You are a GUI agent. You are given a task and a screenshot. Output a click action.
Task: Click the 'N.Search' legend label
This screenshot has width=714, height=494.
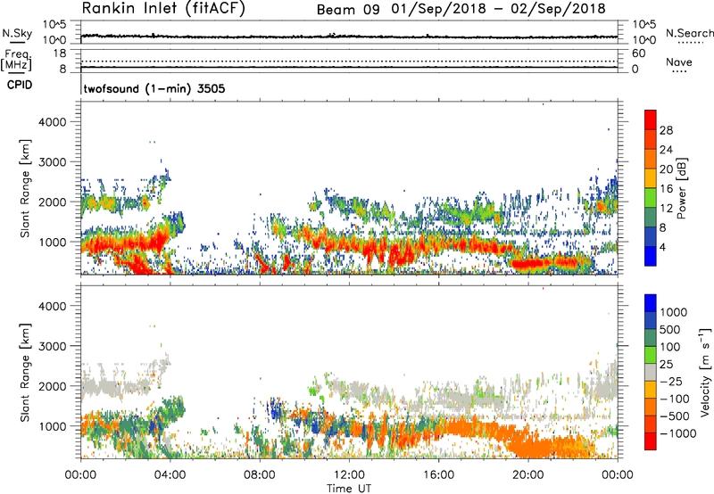tap(689, 33)
